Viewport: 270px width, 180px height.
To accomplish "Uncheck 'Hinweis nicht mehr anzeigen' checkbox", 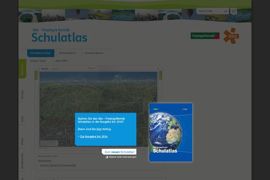I will 107,157.
